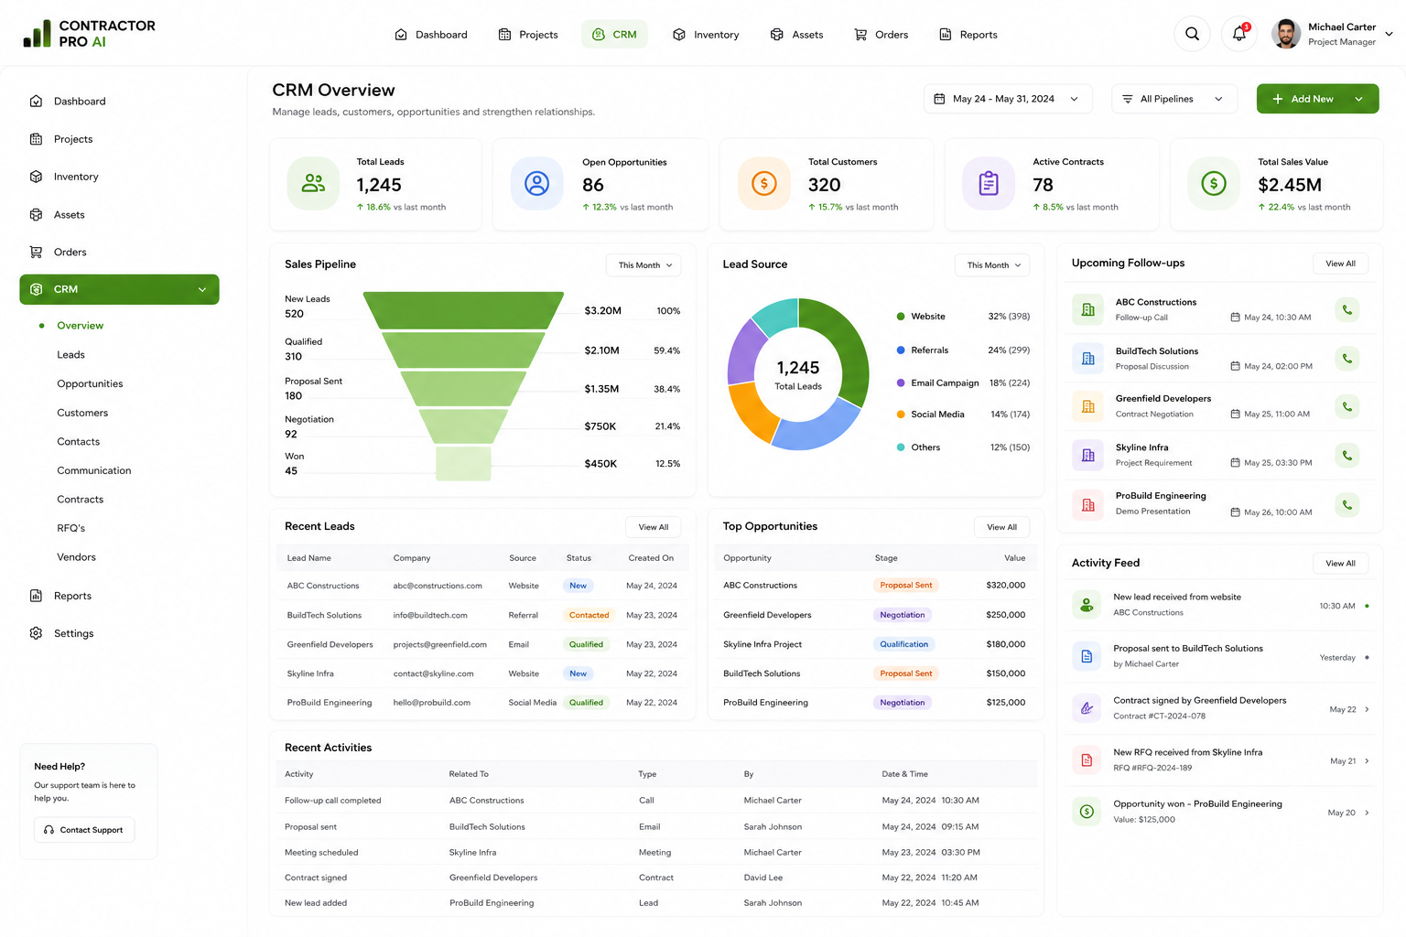Open the date range May 24 - May 31 dropdown
Image resolution: width=1406 pixels, height=937 pixels.
(1008, 99)
